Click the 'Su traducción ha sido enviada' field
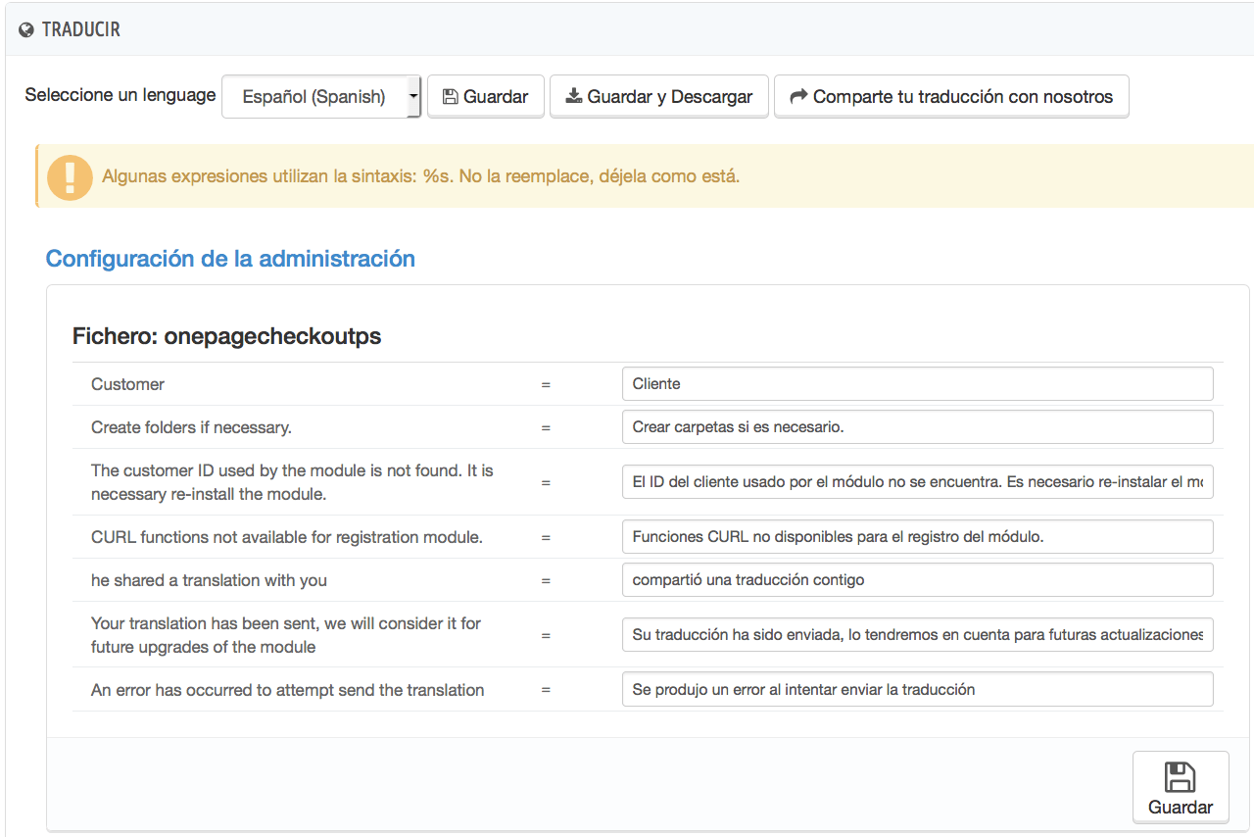This screenshot has width=1254, height=837. 917,635
